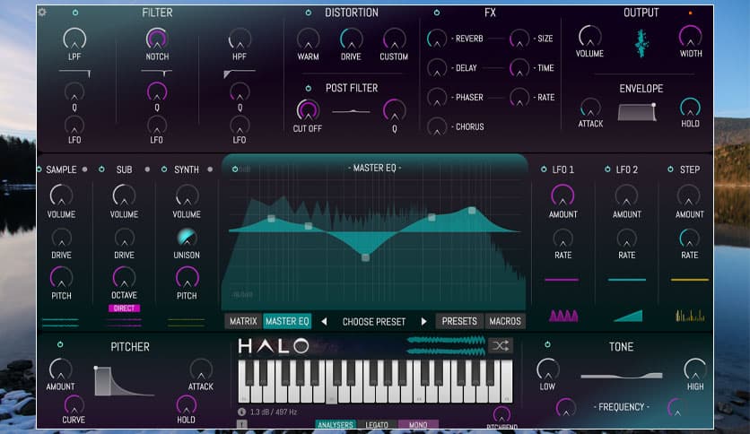750x434 pixels.
Task: Click the lowest EQ band node
Action: pos(365,257)
